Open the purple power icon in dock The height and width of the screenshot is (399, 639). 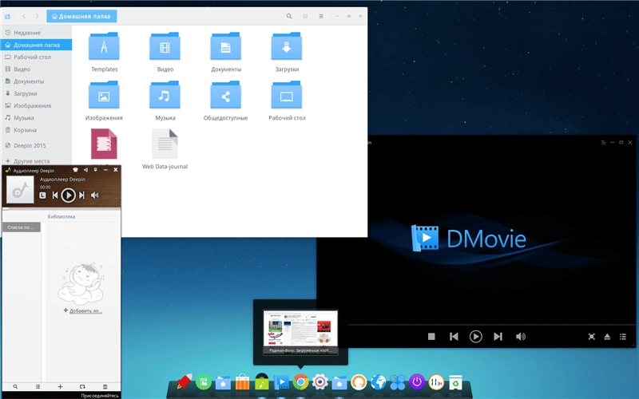coord(416,382)
